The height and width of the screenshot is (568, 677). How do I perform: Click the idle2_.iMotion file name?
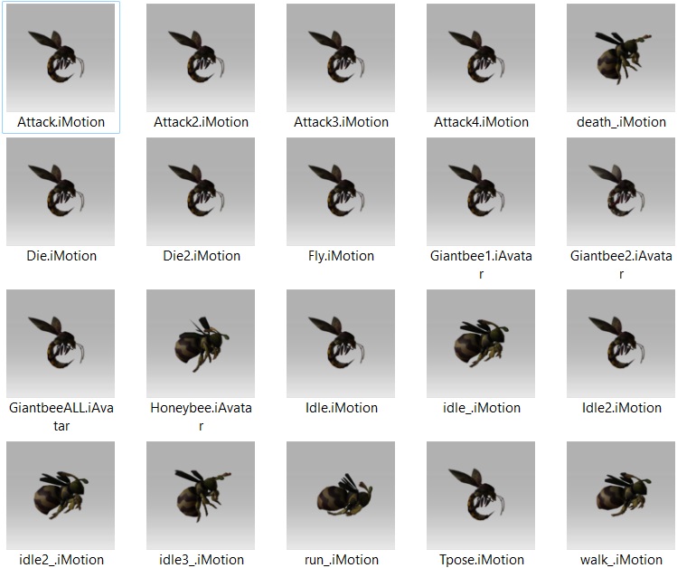coord(61,560)
